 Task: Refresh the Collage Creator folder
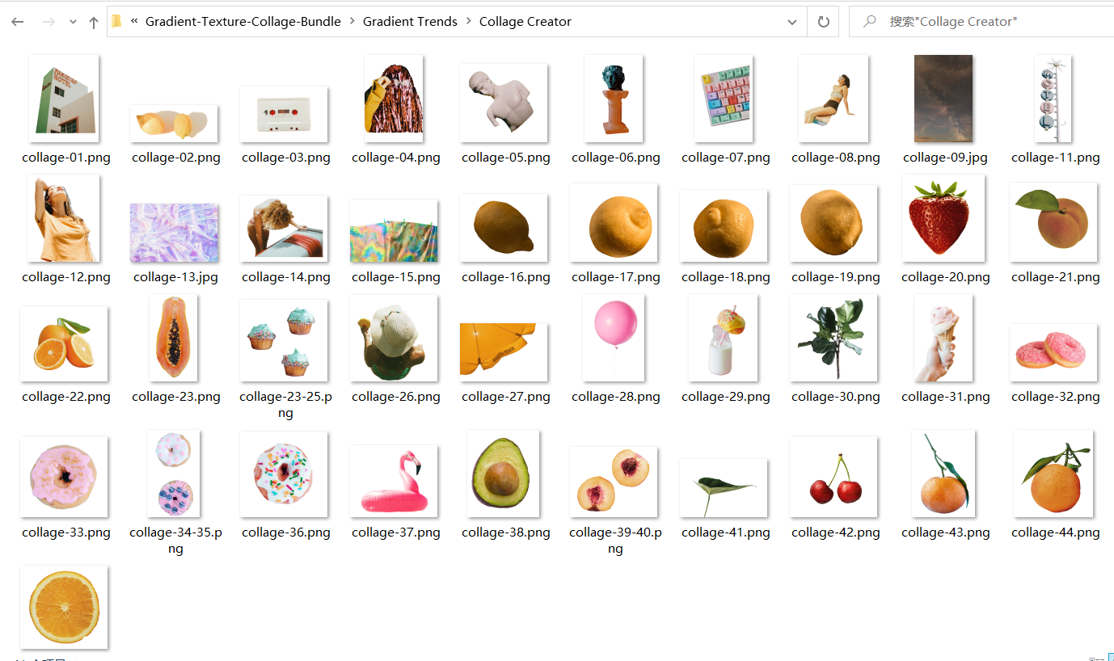pos(823,22)
